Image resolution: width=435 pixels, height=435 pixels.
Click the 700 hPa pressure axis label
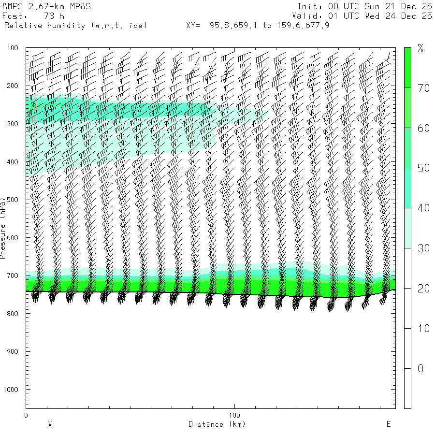13,276
